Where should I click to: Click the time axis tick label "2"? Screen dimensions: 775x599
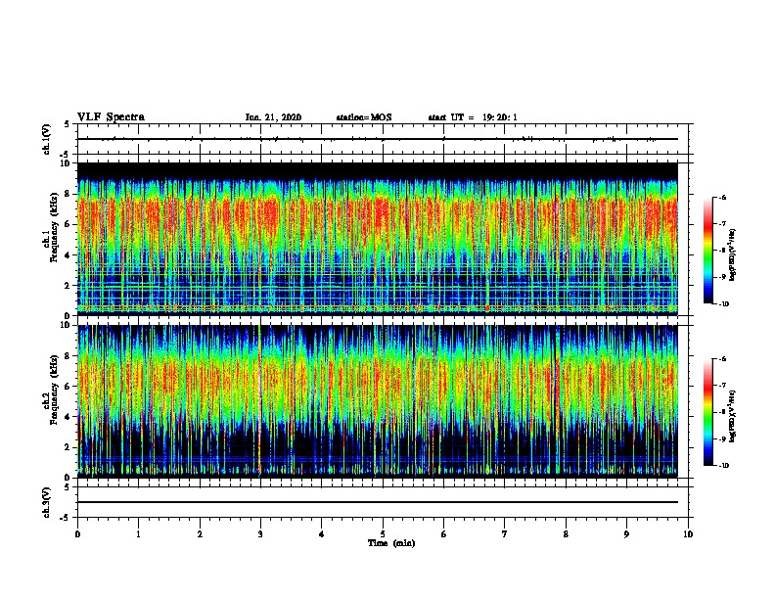point(200,534)
